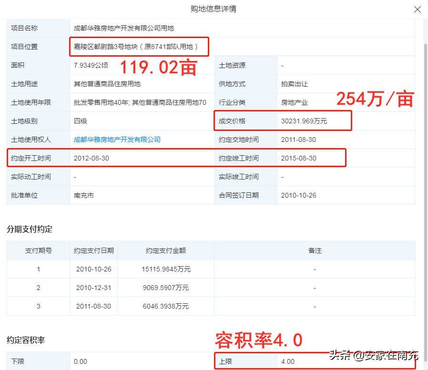Click the 备注 column header
Screen dimensions: 428x370
[x=315, y=250]
